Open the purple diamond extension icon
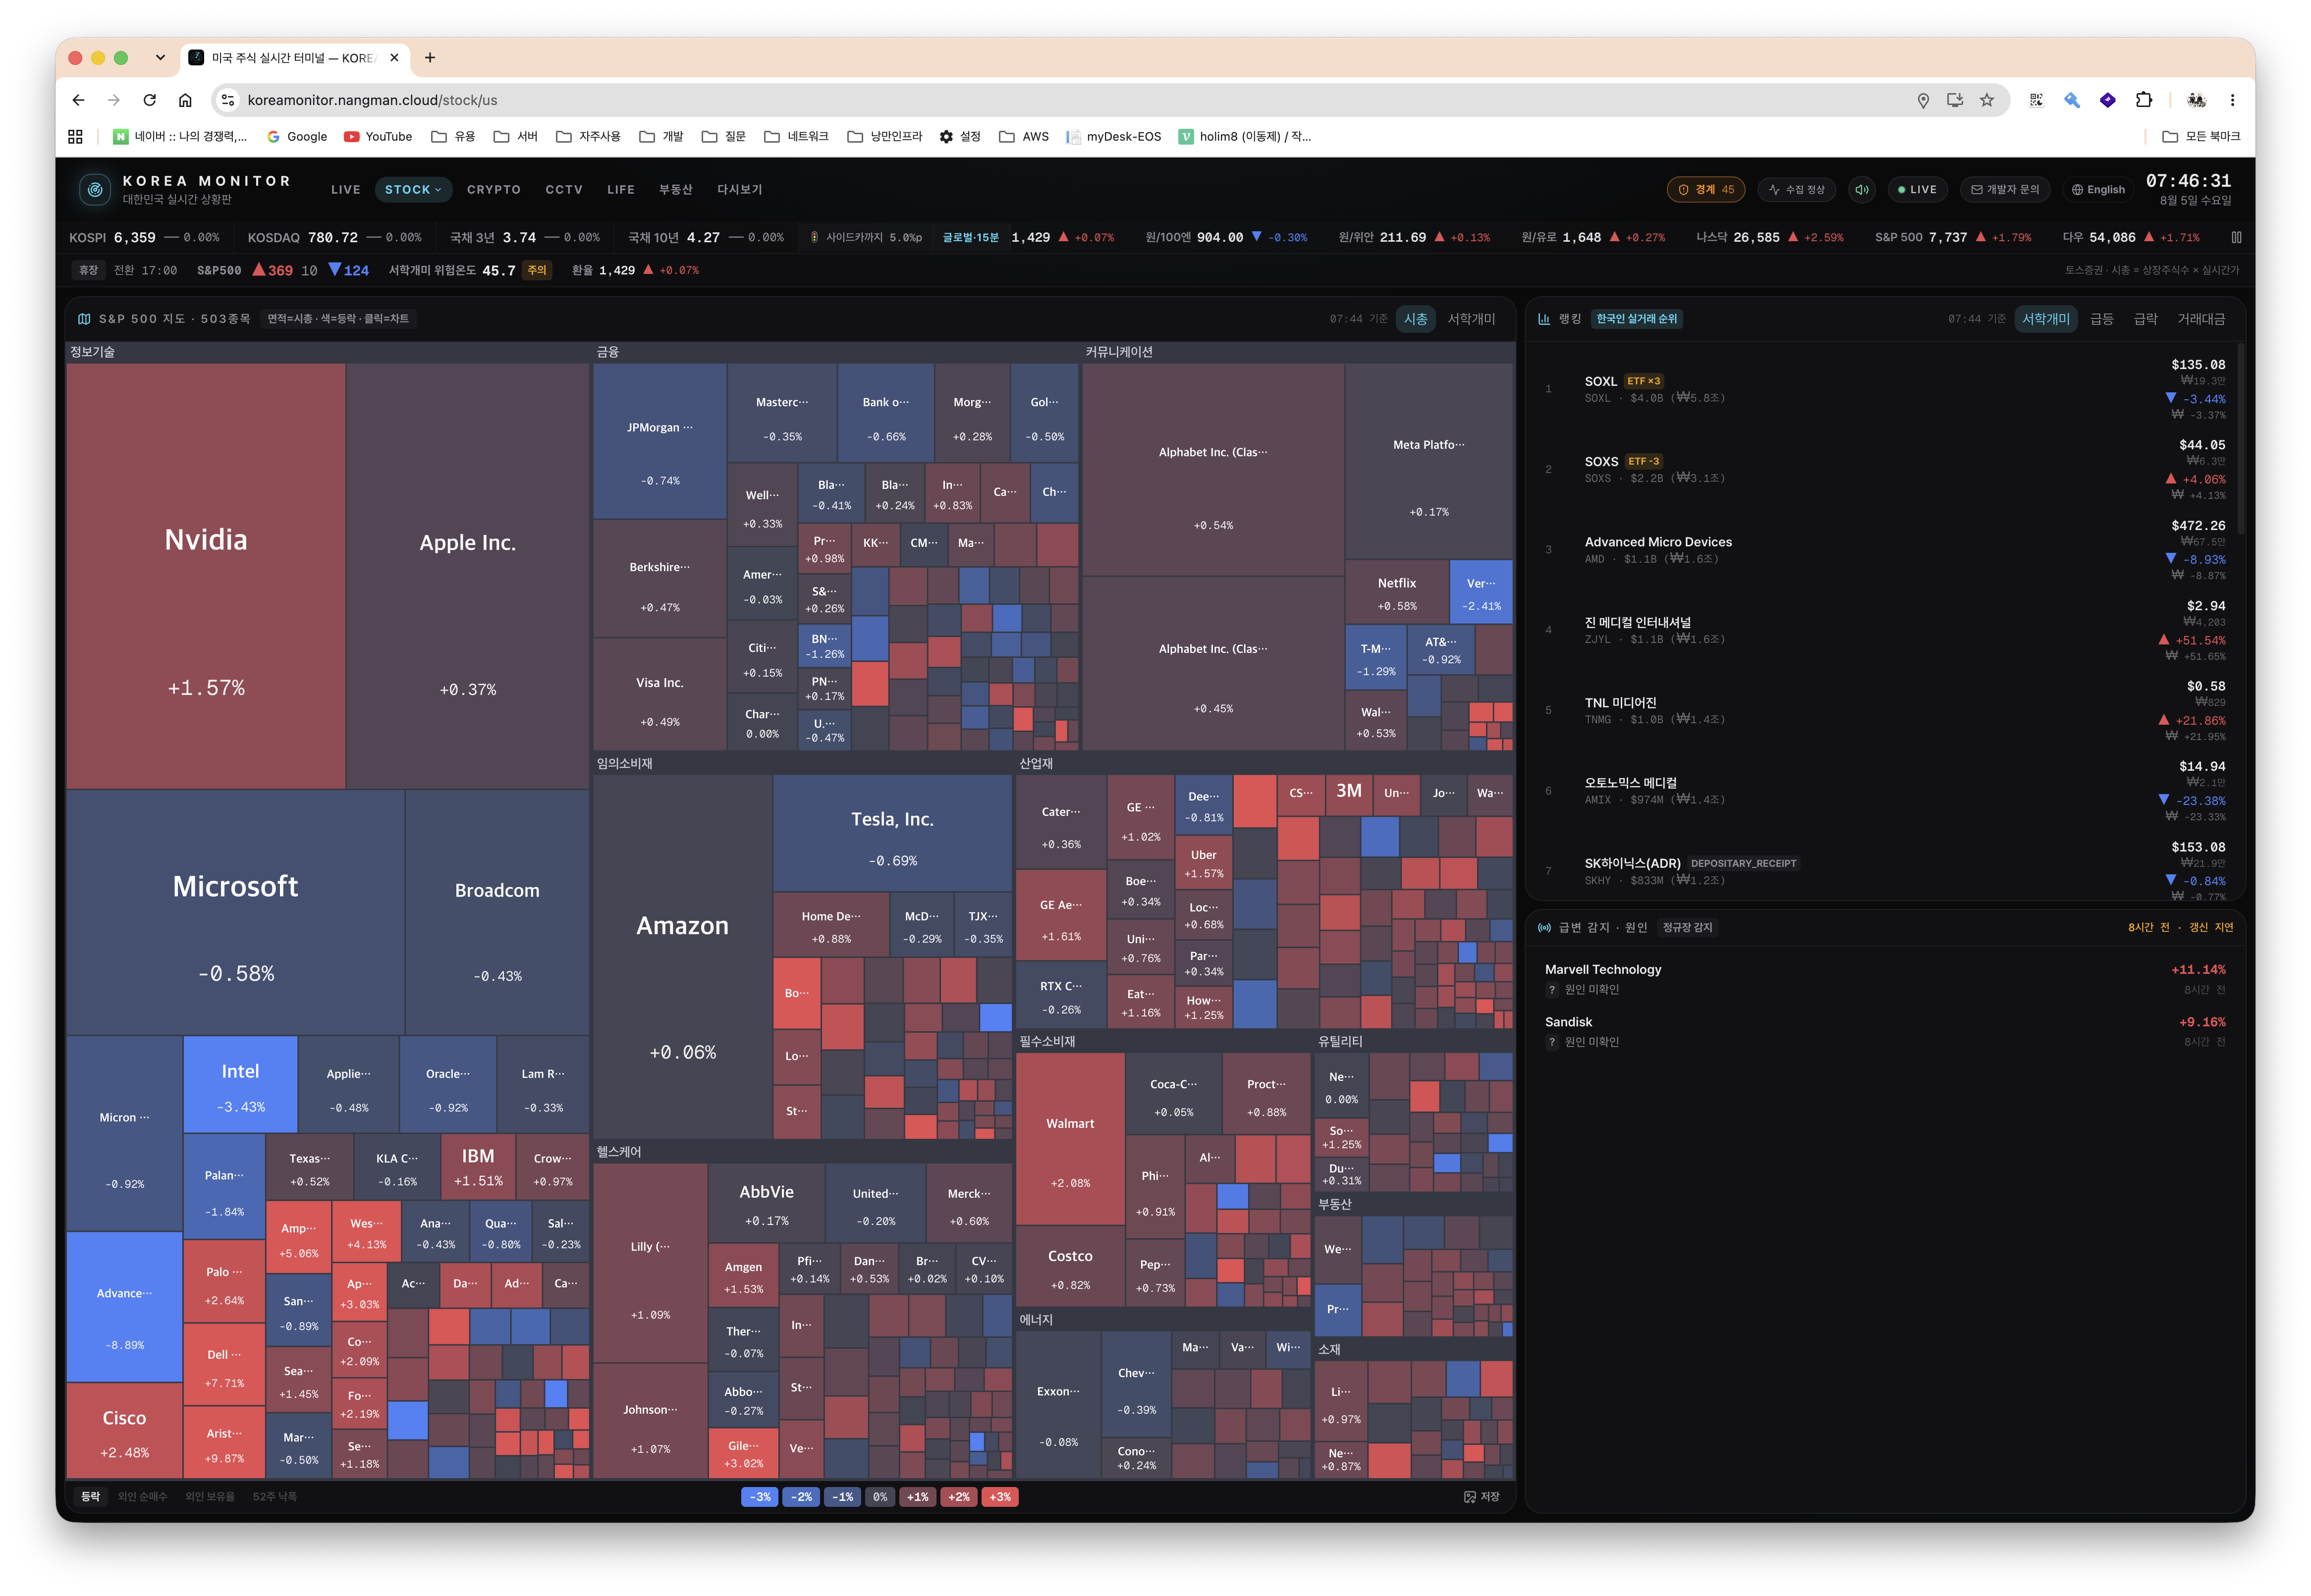 tap(2108, 100)
